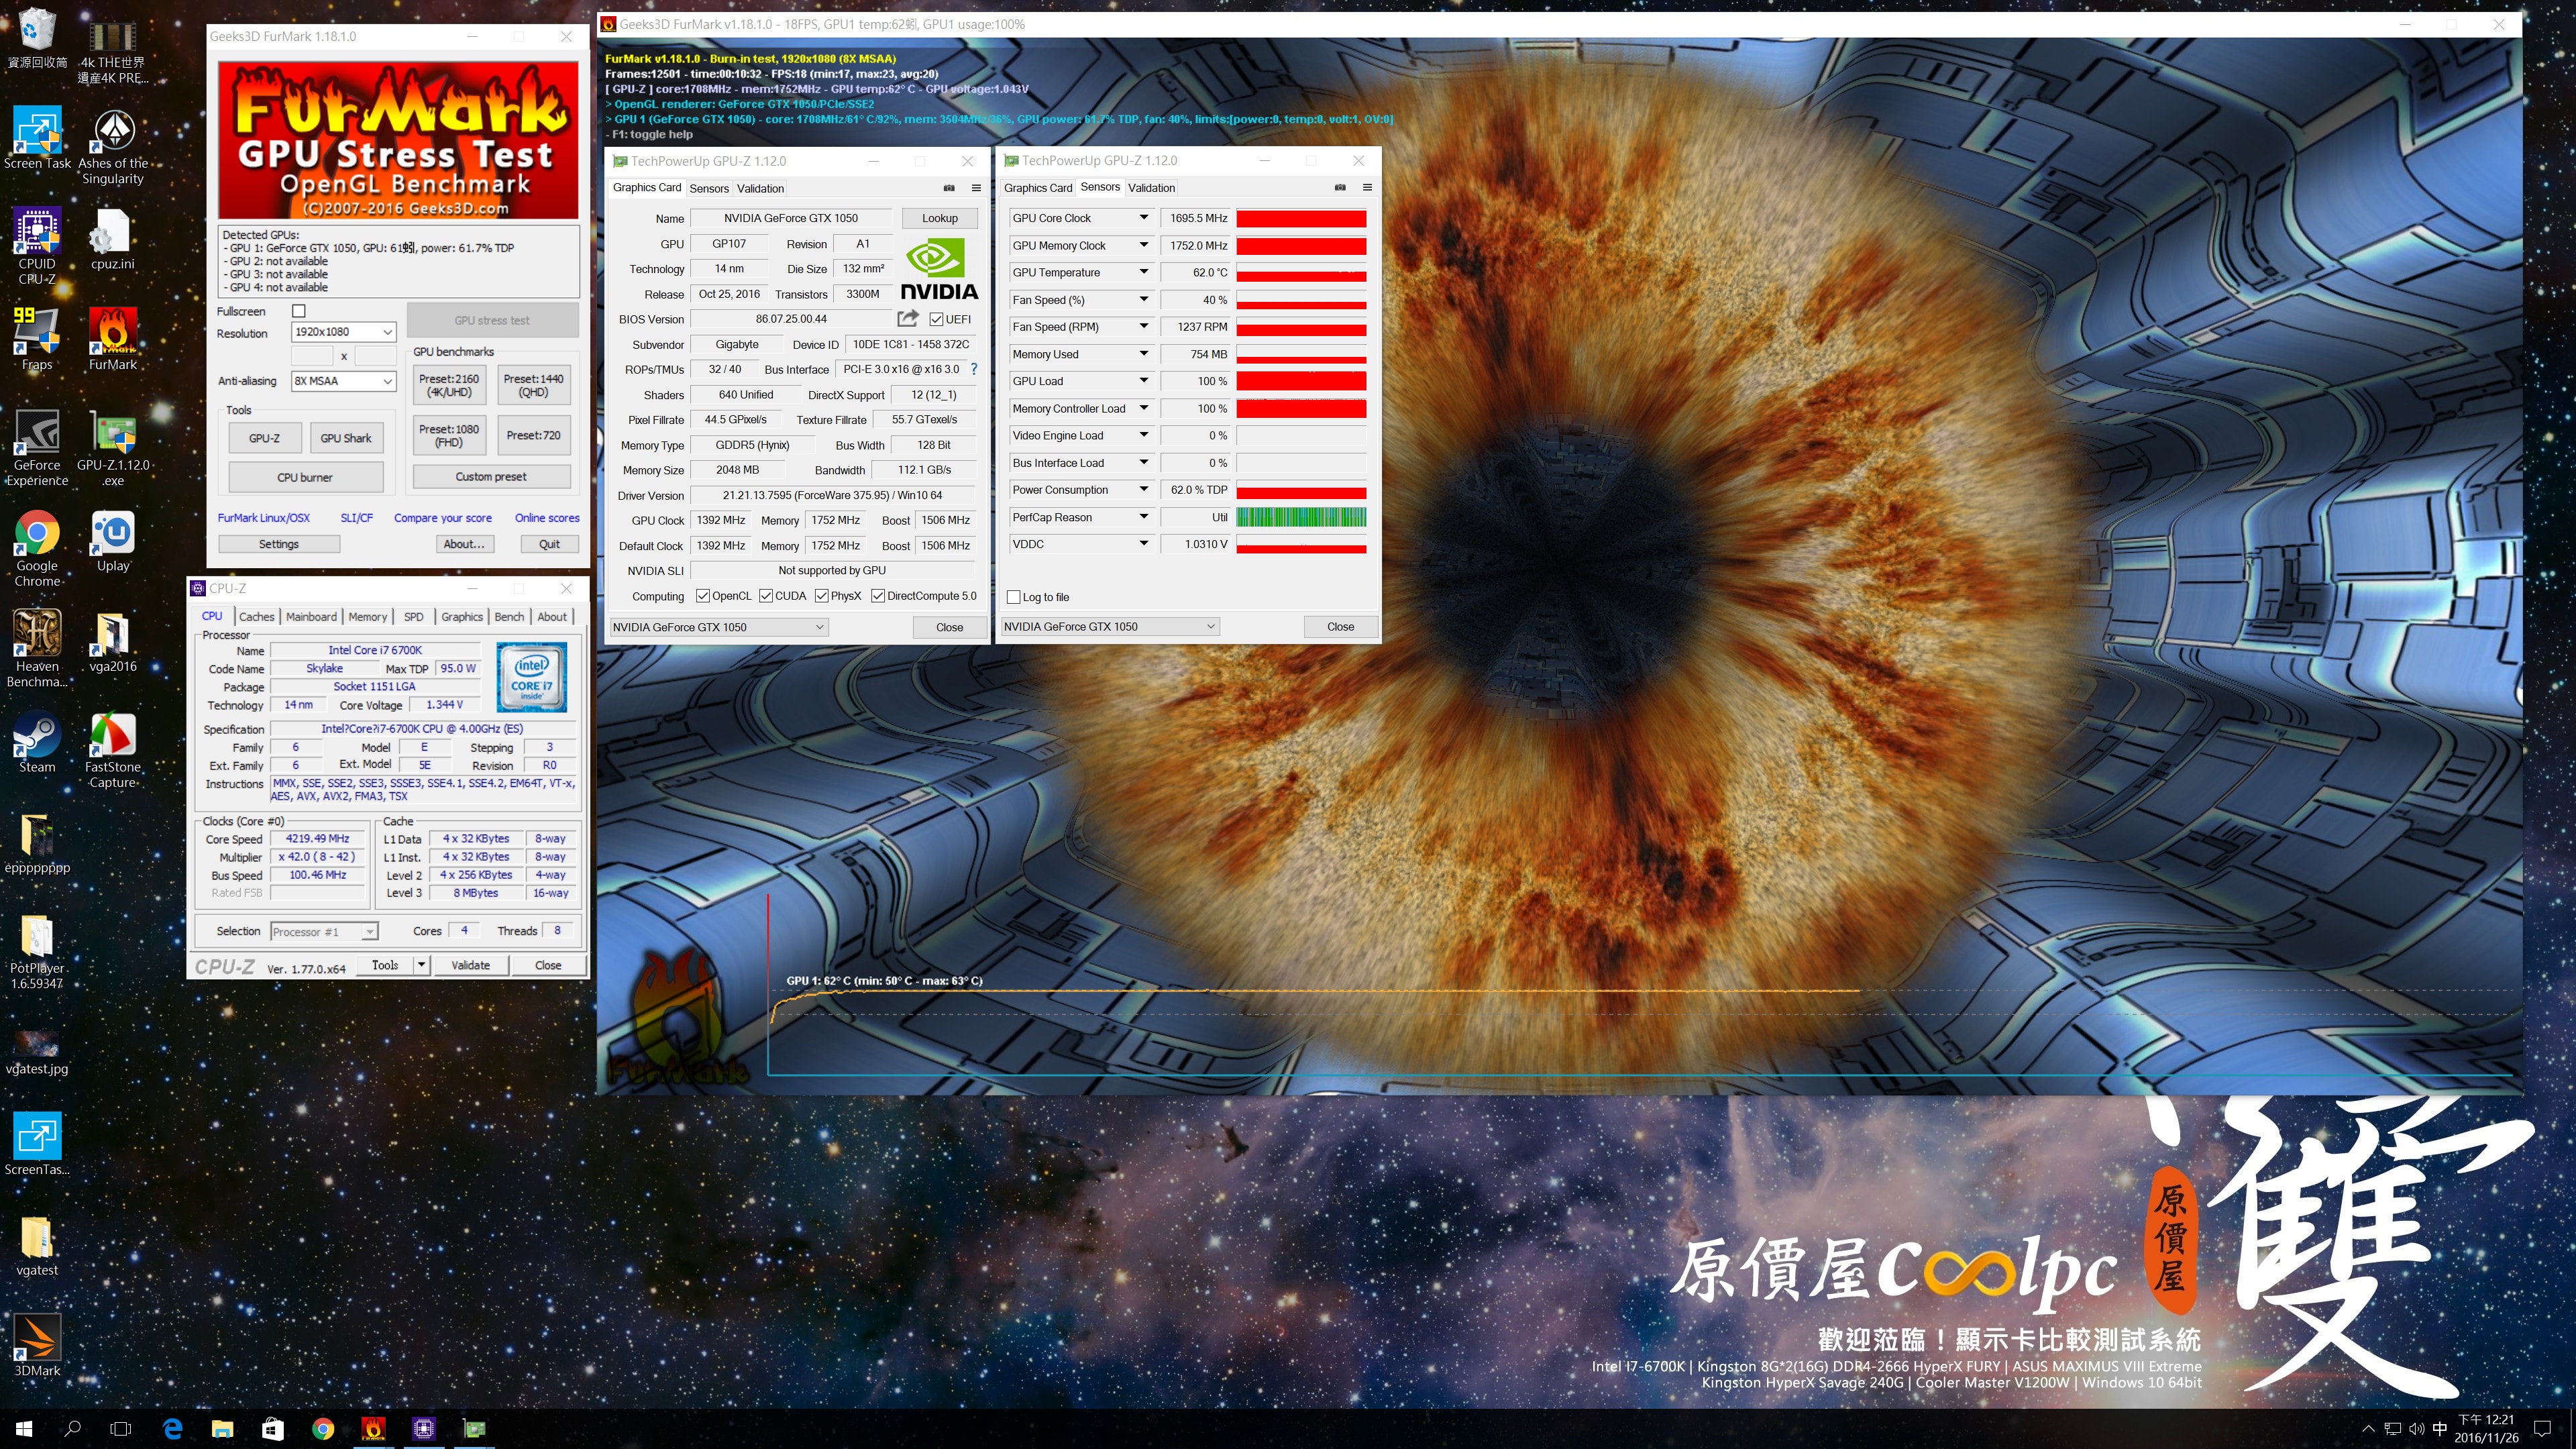Expand the GPU Core Clock sensor dropdown
Image resolution: width=2576 pixels, height=1449 pixels.
1143,218
